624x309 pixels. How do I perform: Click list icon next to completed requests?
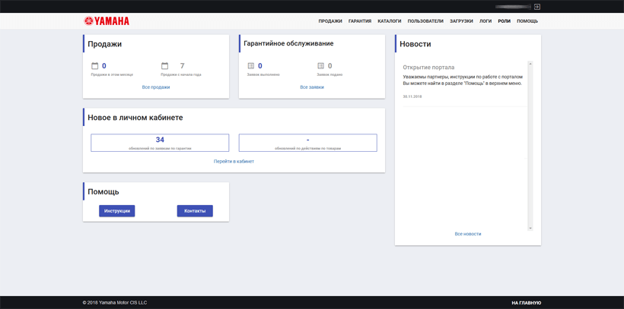pyautogui.click(x=251, y=66)
